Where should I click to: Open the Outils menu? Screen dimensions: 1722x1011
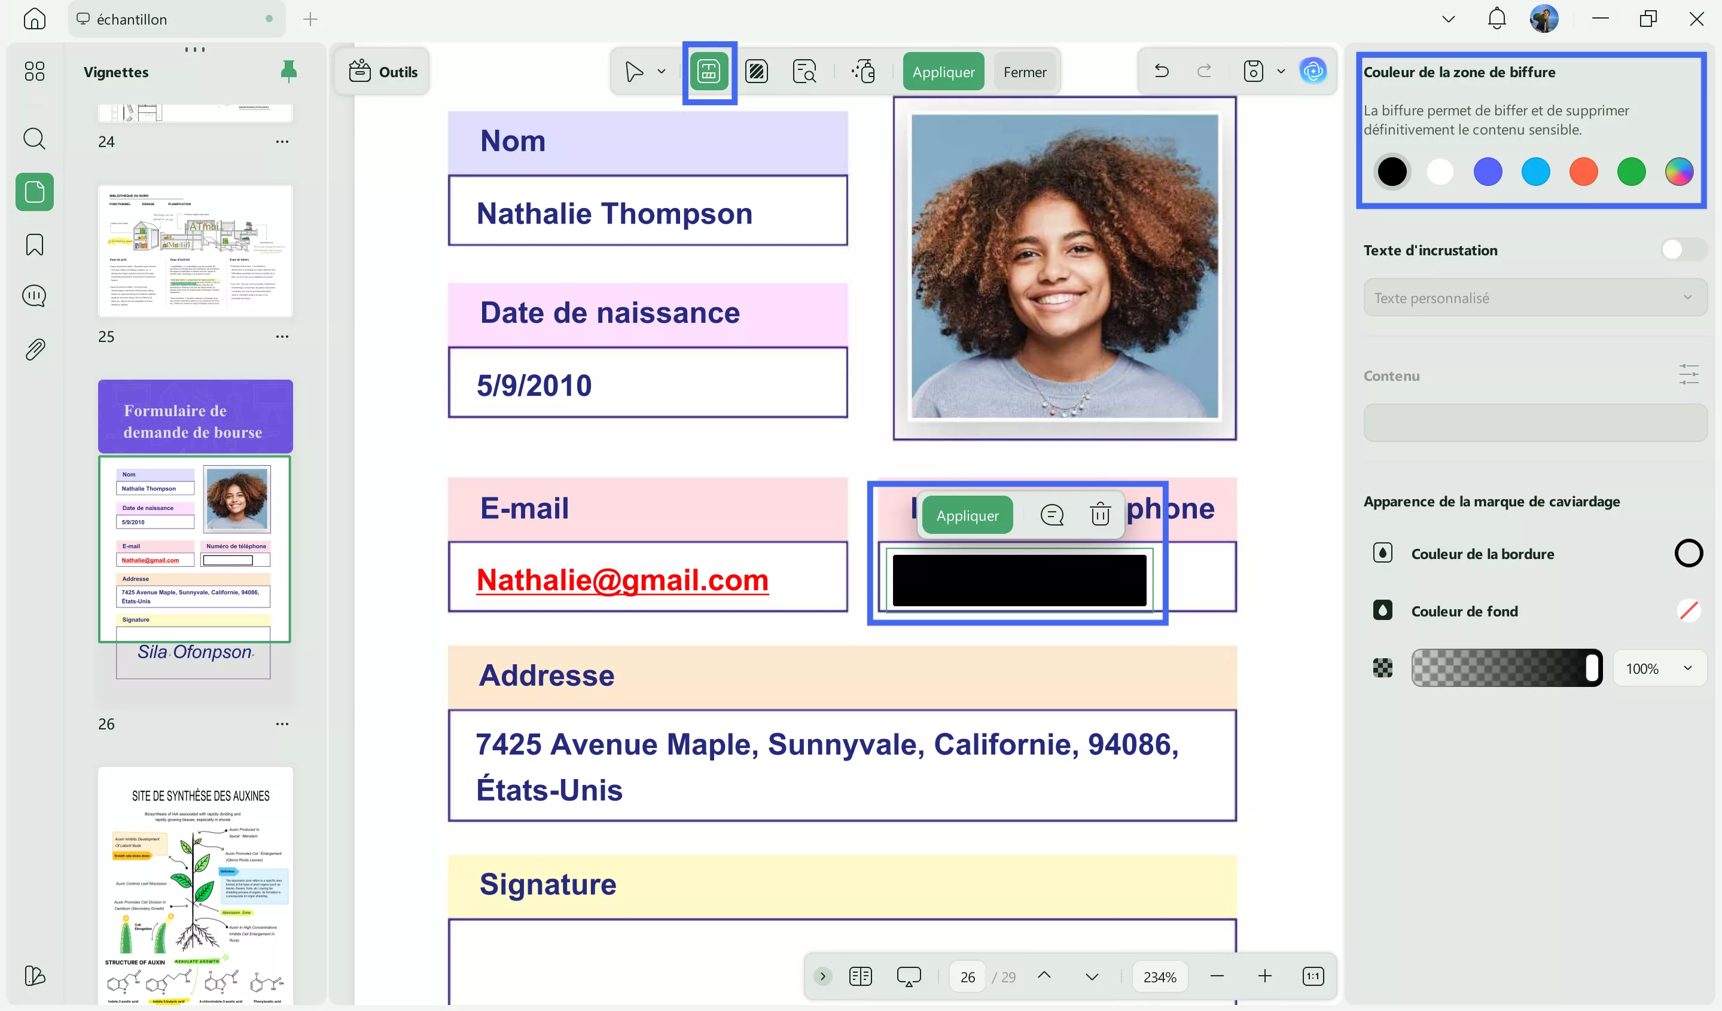point(382,71)
